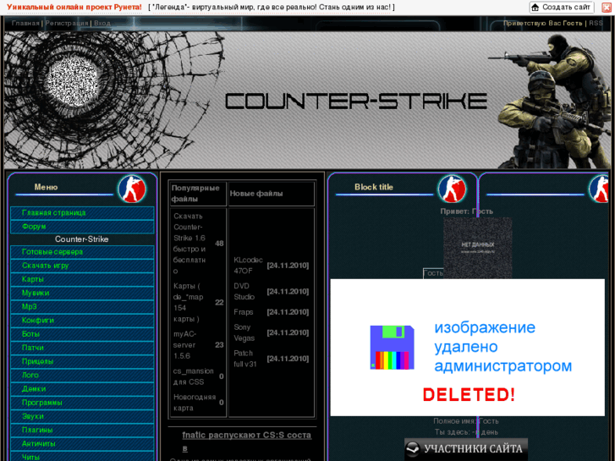Open Античиты menu item
The image size is (615, 461).
coord(82,444)
